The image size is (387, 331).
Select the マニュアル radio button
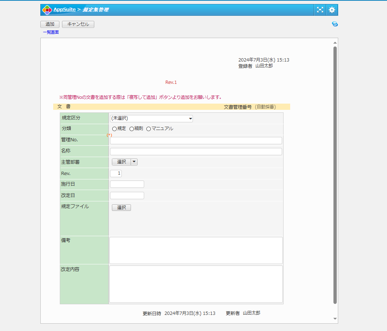(x=149, y=129)
